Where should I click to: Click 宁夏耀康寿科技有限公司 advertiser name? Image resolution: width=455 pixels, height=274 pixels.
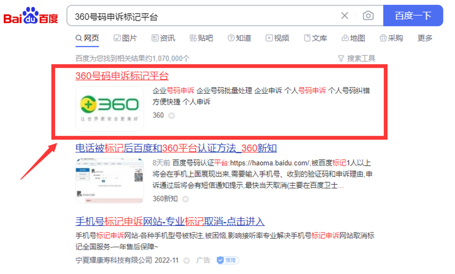[x=114, y=260]
